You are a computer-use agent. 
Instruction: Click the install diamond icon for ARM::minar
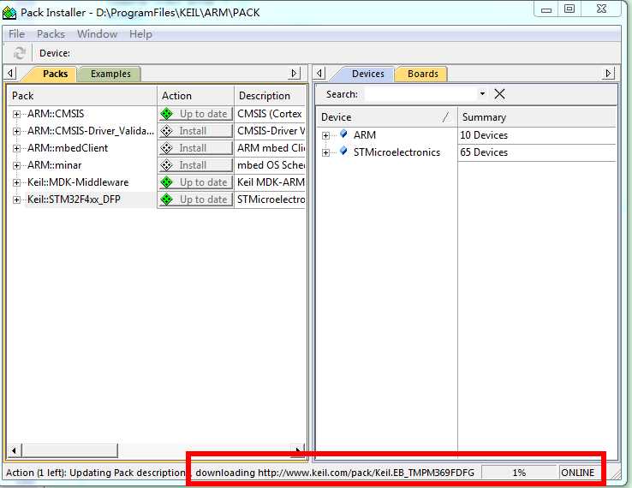pyautogui.click(x=166, y=165)
